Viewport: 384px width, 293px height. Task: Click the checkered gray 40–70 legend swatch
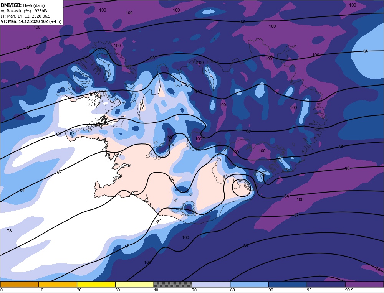coord(173,285)
